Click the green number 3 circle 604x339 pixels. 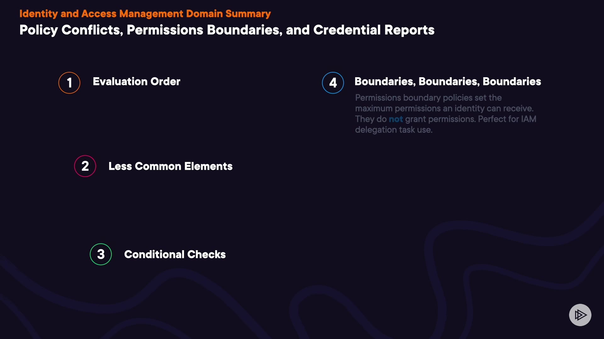101,254
